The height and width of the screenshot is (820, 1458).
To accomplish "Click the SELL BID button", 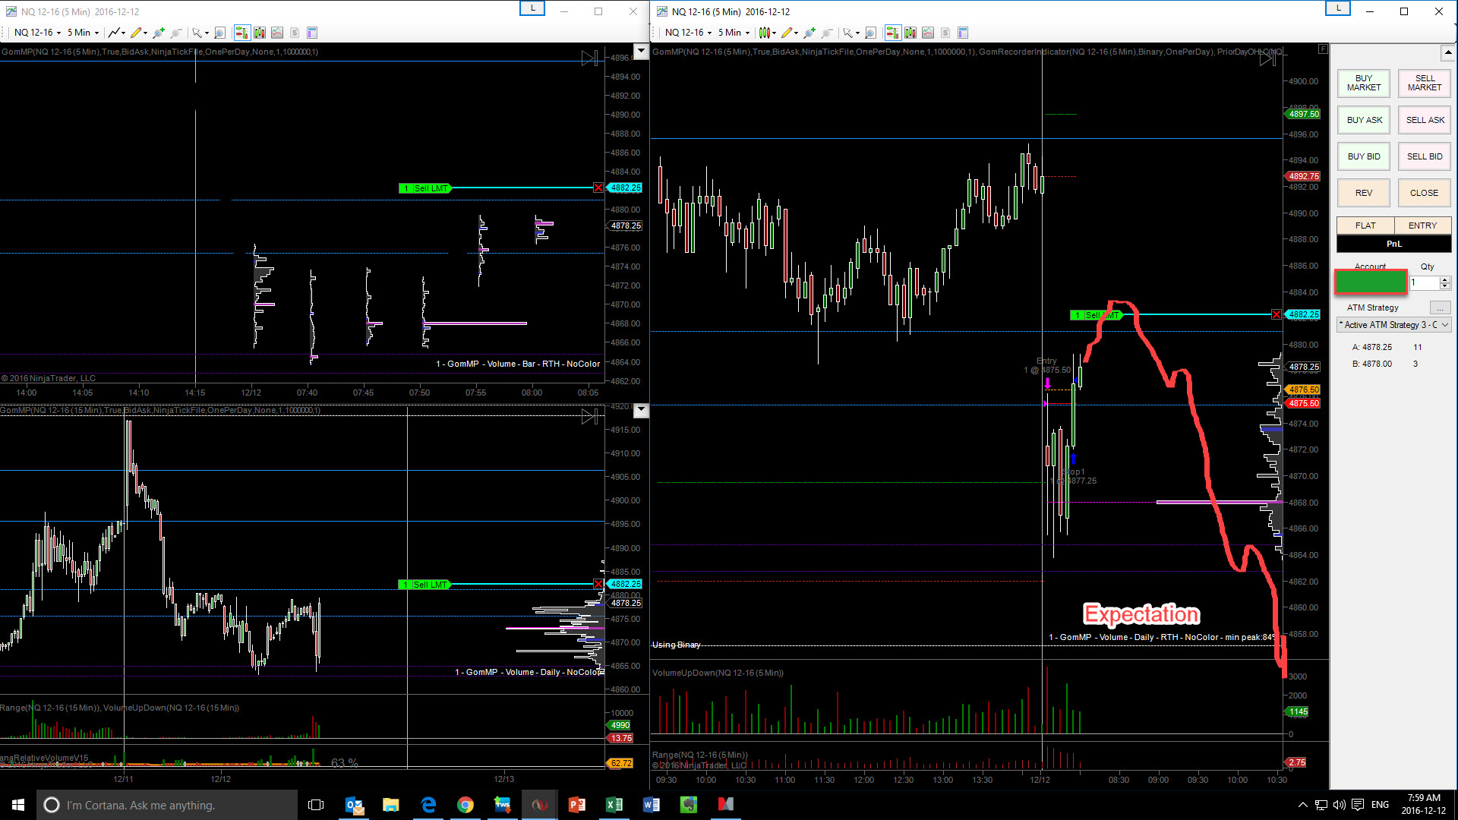I will pyautogui.click(x=1425, y=156).
